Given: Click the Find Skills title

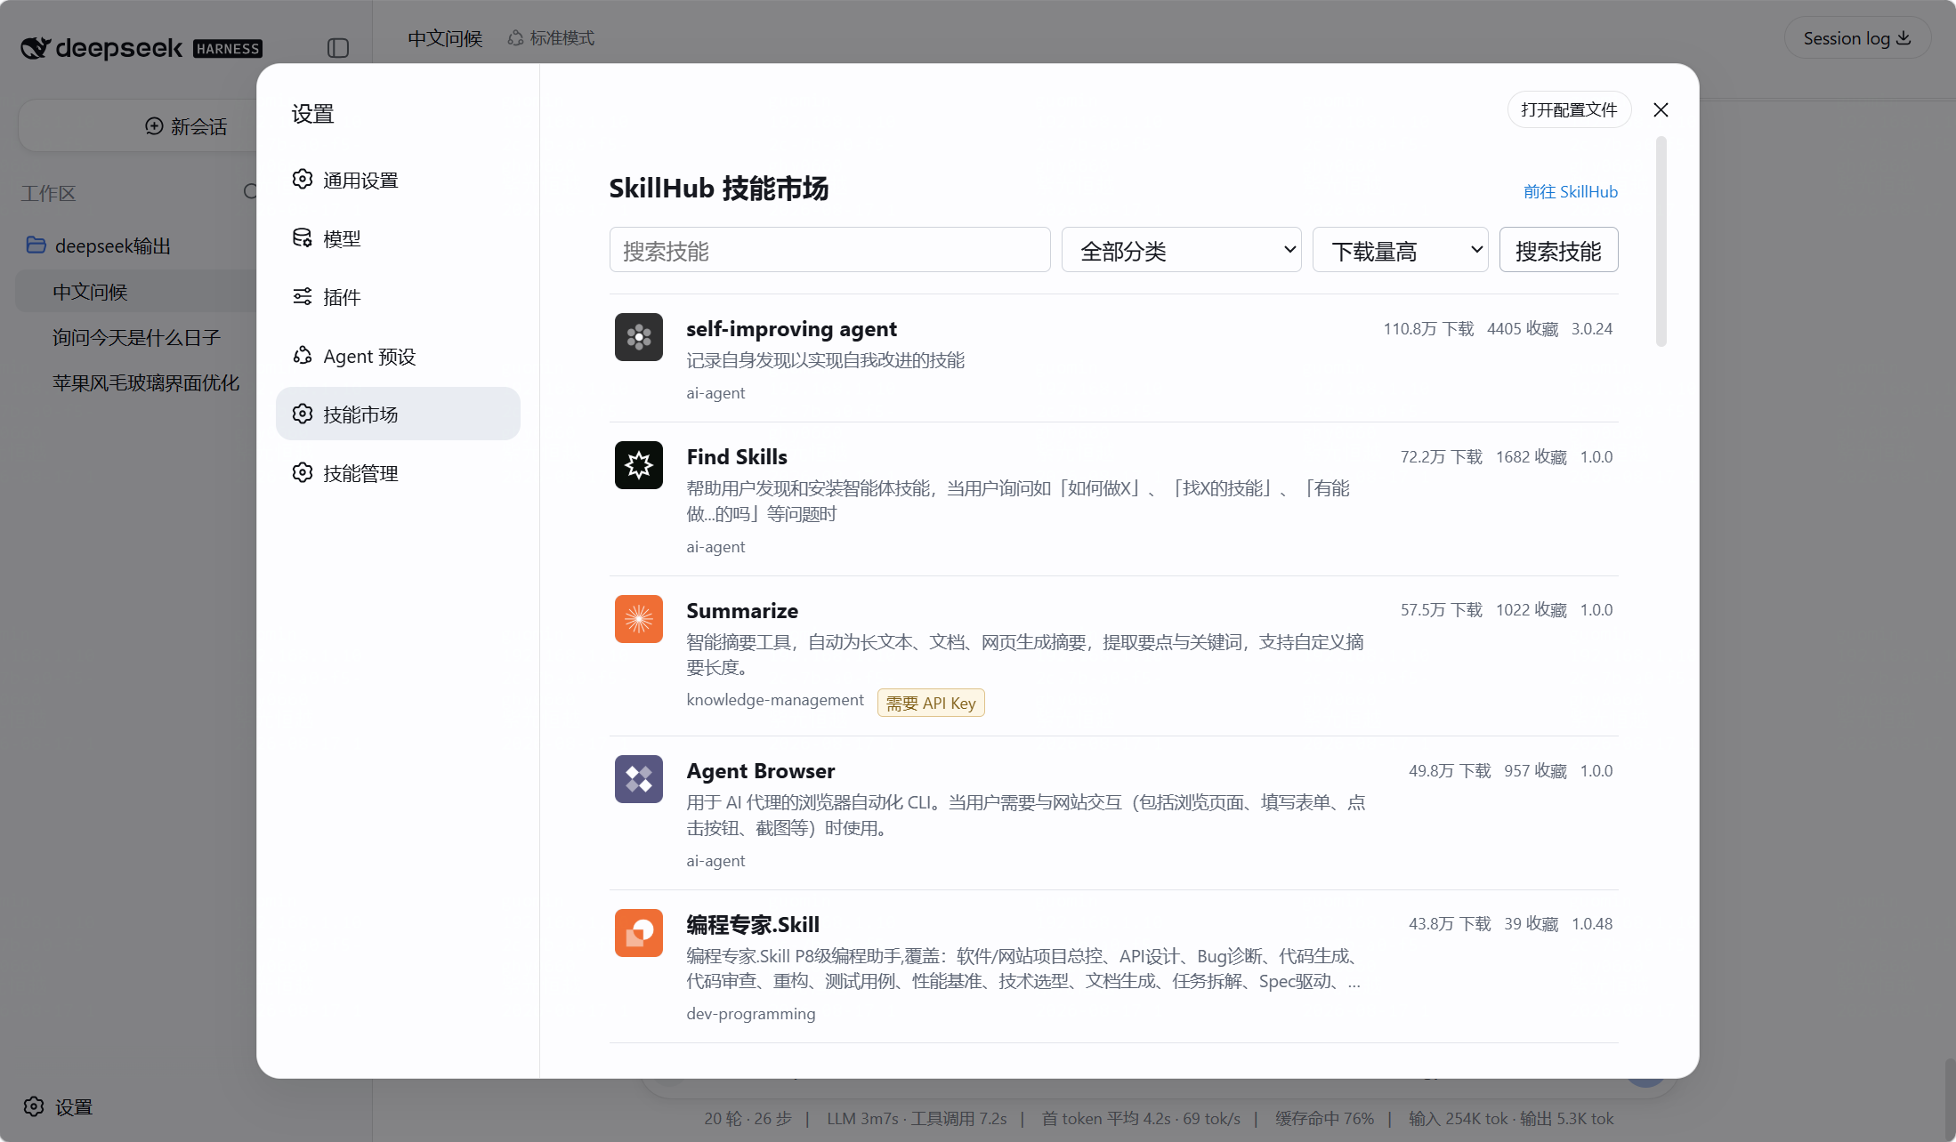Looking at the screenshot, I should [x=737, y=456].
